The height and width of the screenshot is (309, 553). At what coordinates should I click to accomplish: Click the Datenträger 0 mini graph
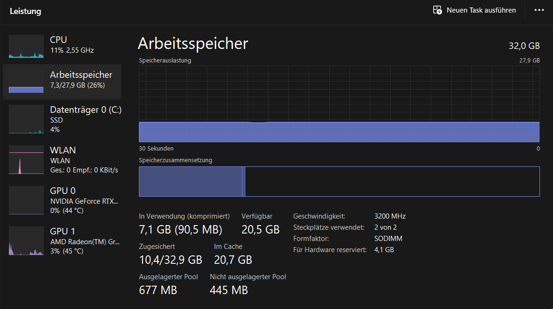tap(26, 120)
